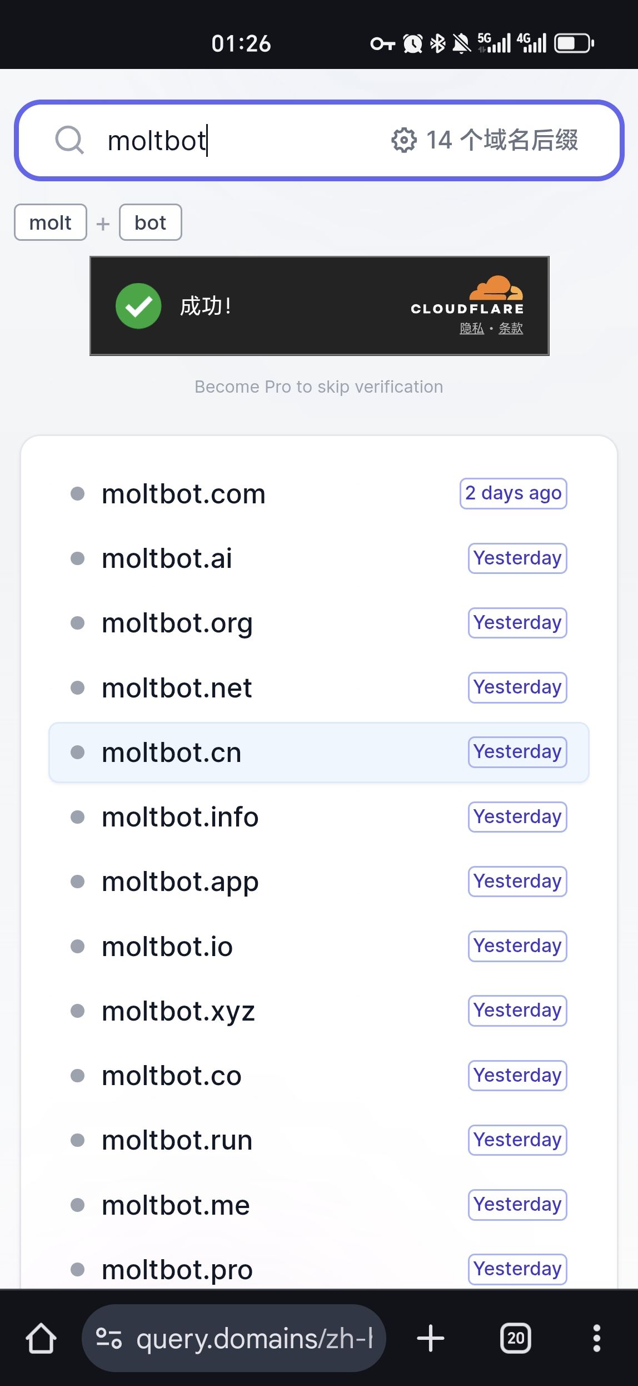Viewport: 638px width, 1386px height.
Task: Tap the browser address bar URL
Action: click(x=254, y=1338)
